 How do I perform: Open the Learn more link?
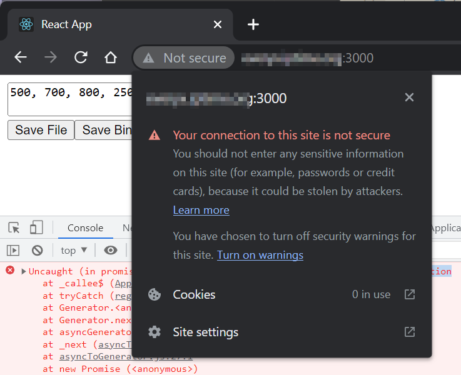pyautogui.click(x=201, y=210)
